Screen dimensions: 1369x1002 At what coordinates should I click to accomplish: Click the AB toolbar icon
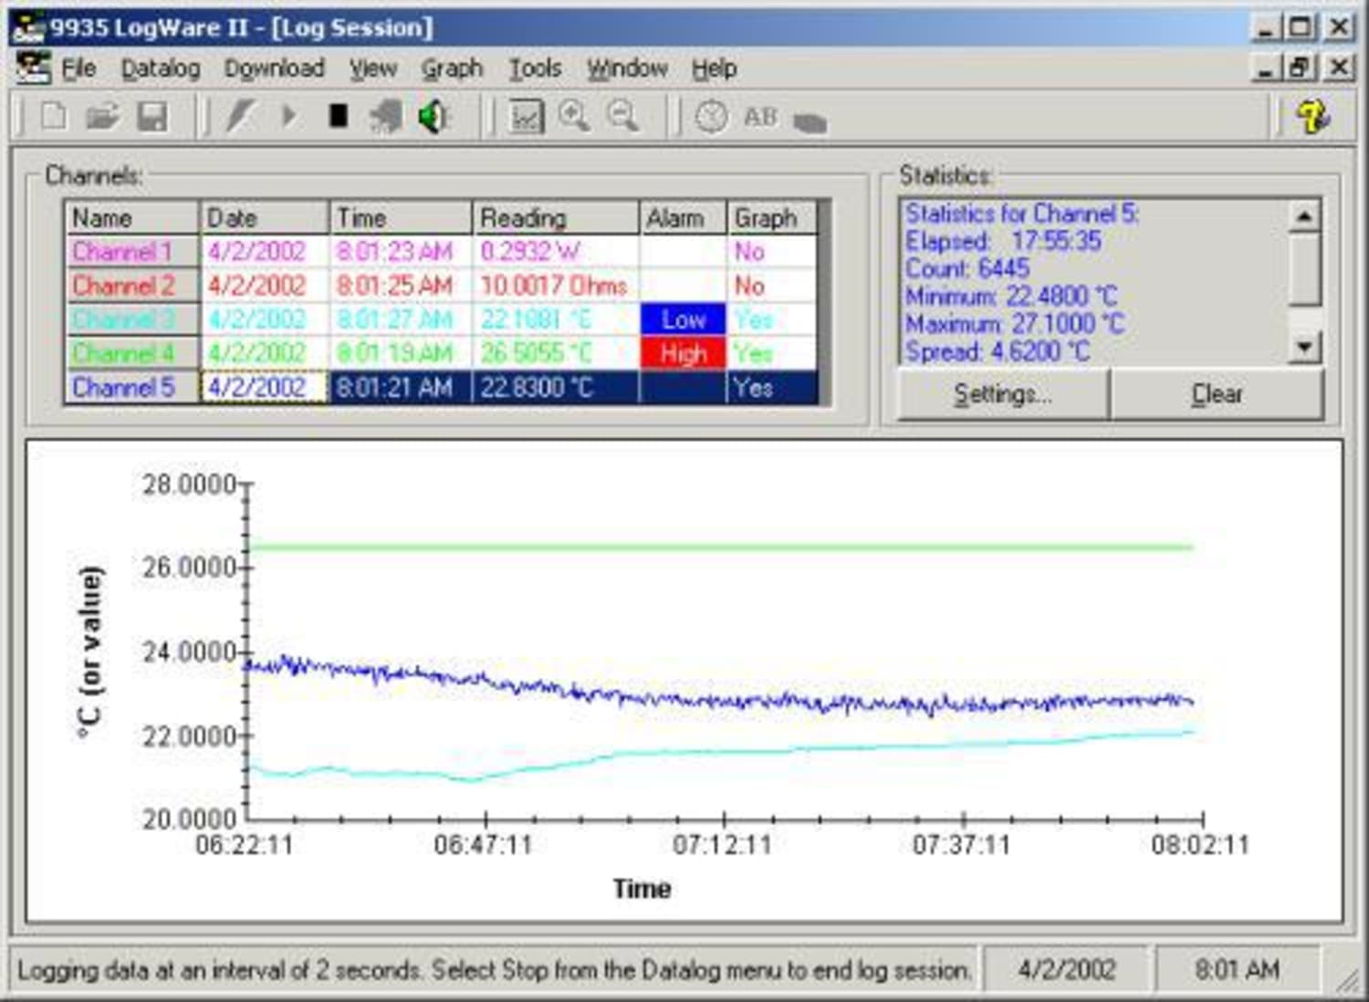click(760, 117)
